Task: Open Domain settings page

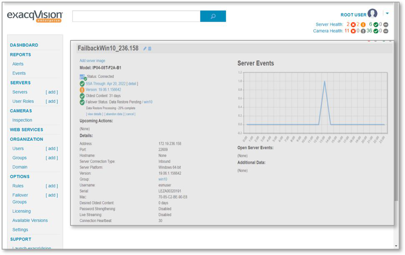Action: click(20, 167)
